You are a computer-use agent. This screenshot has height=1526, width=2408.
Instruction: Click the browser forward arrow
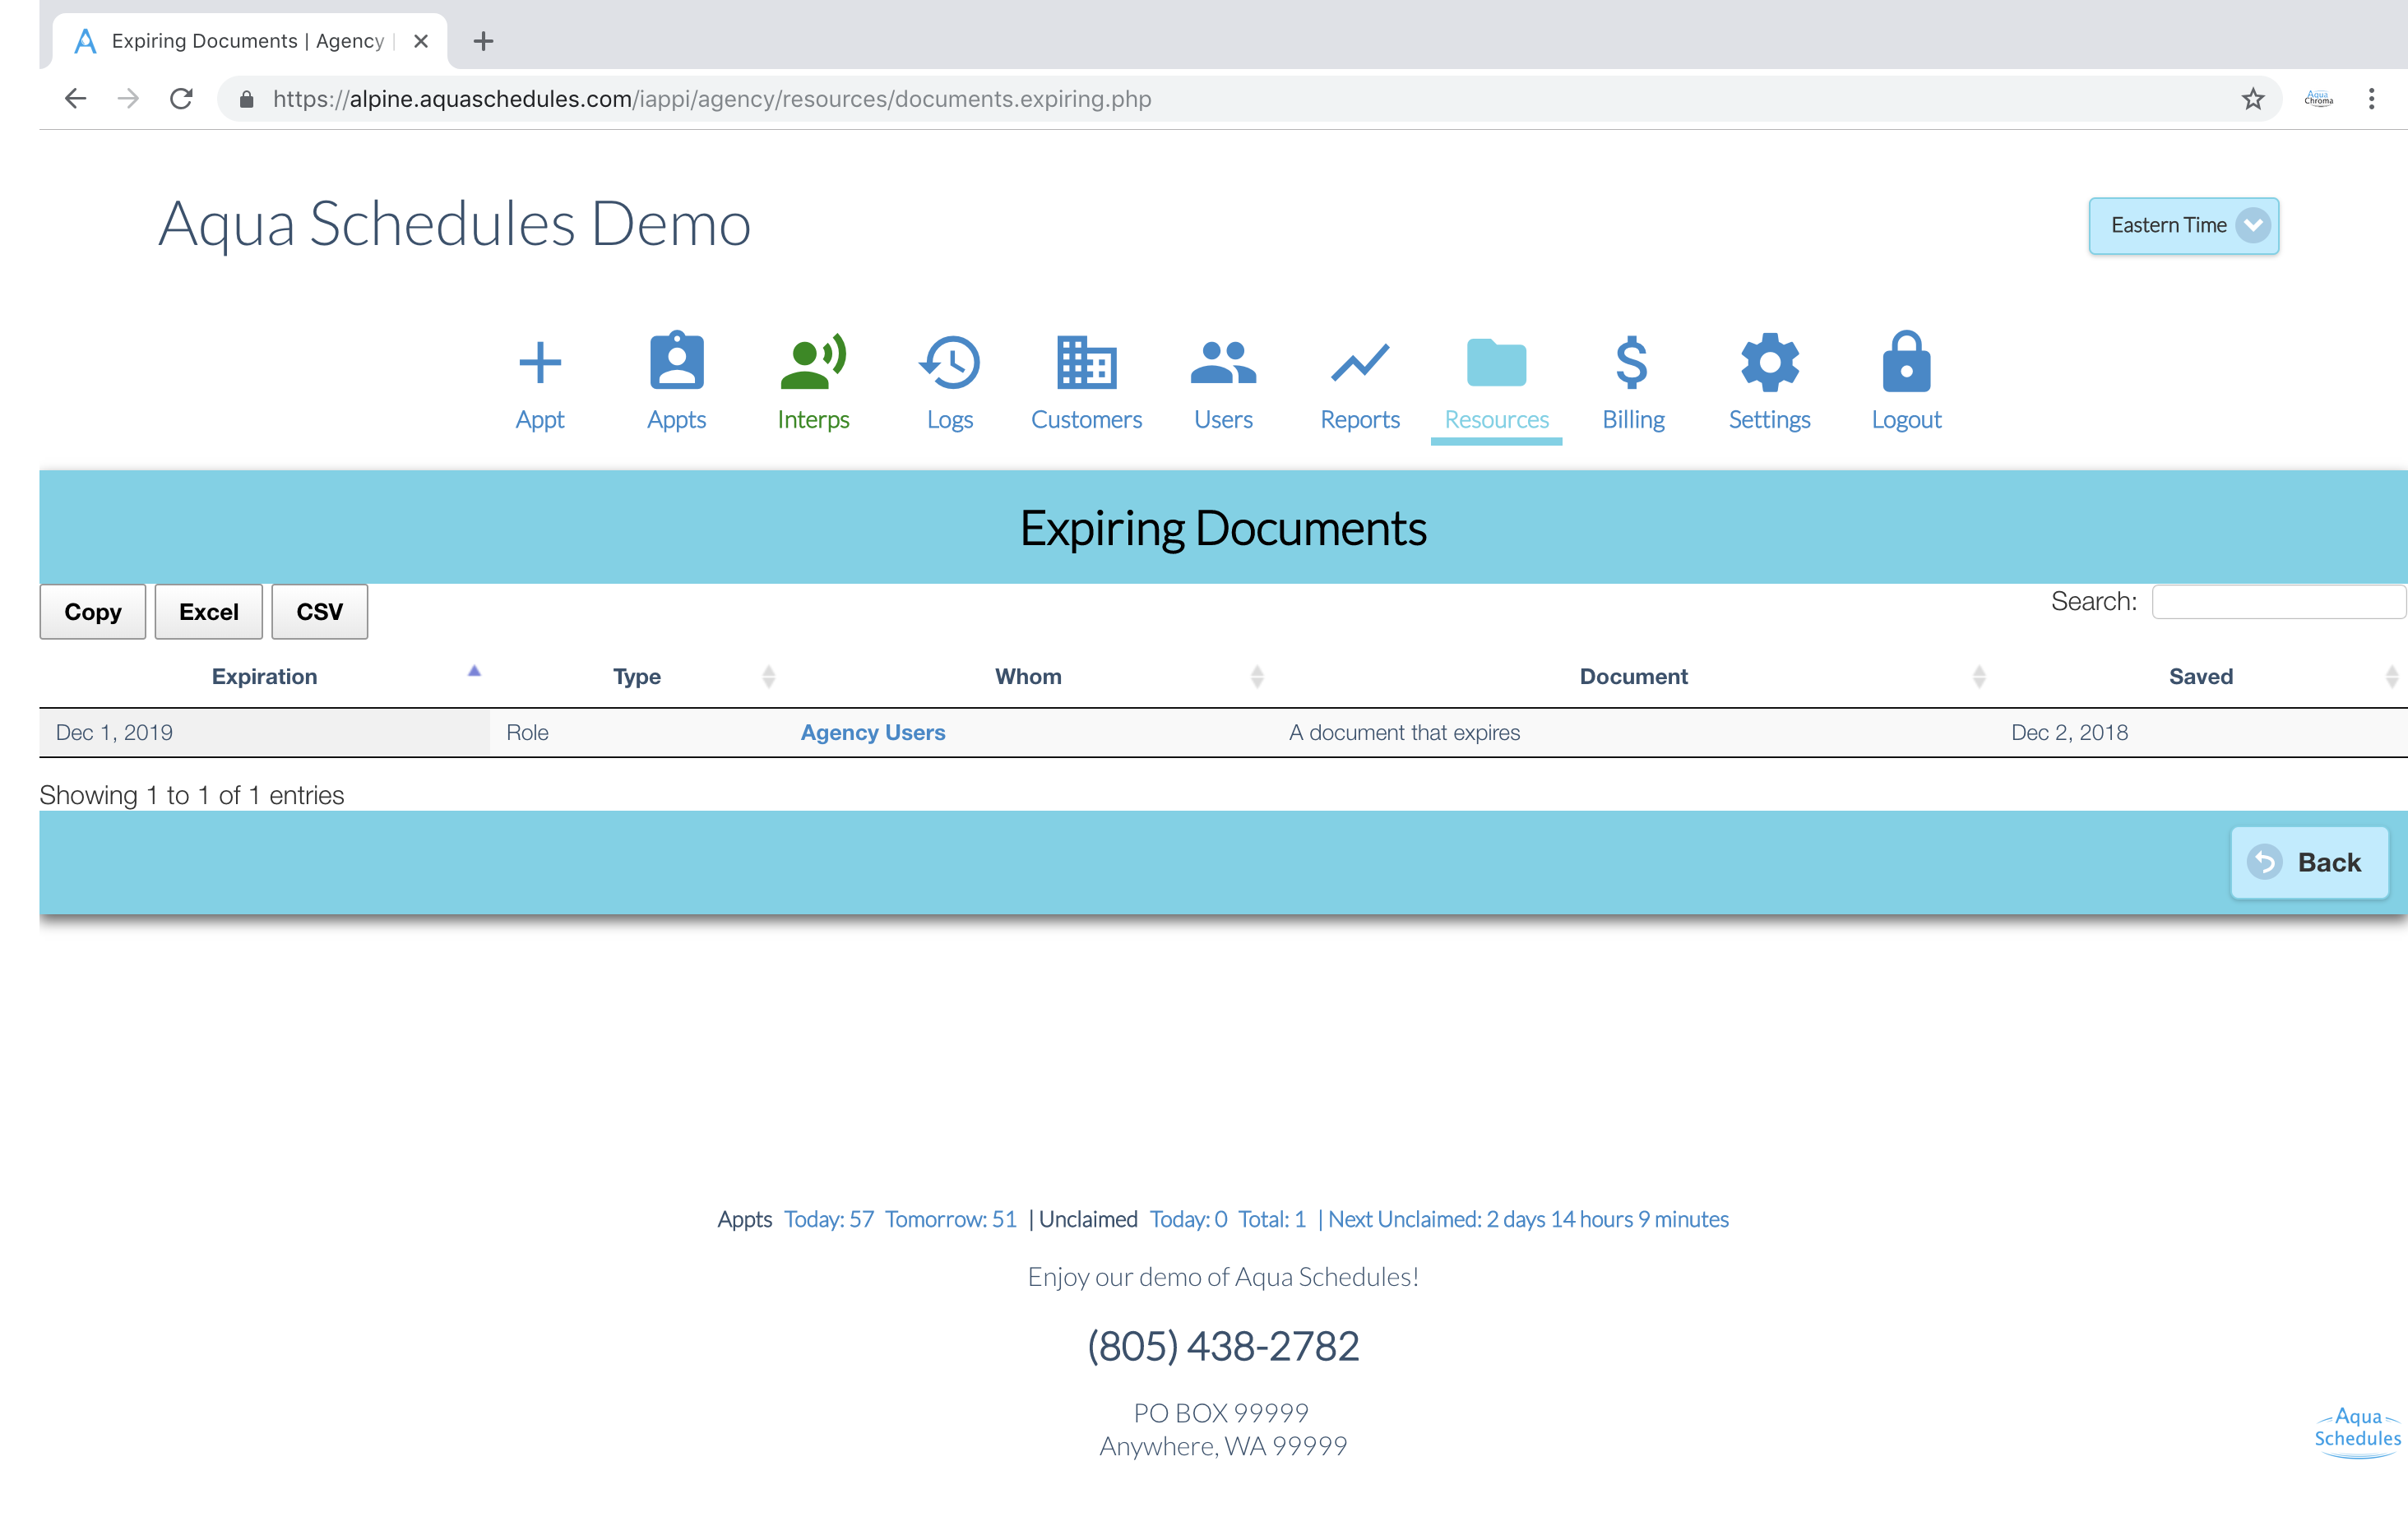click(x=128, y=99)
